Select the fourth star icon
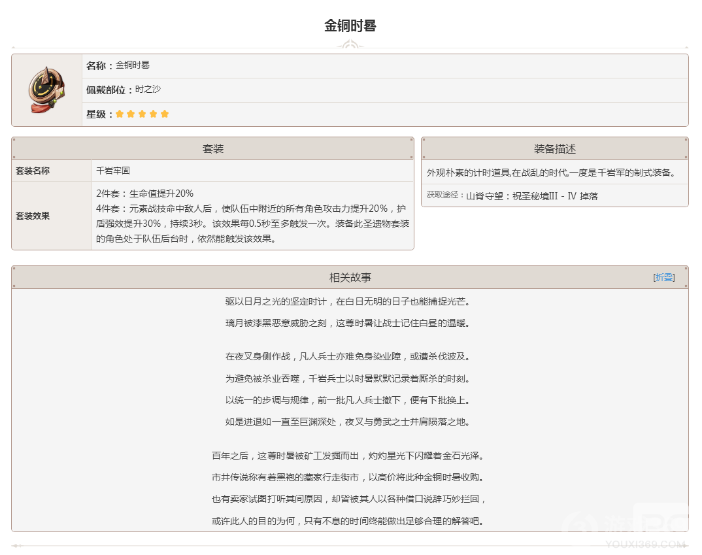 [x=154, y=113]
